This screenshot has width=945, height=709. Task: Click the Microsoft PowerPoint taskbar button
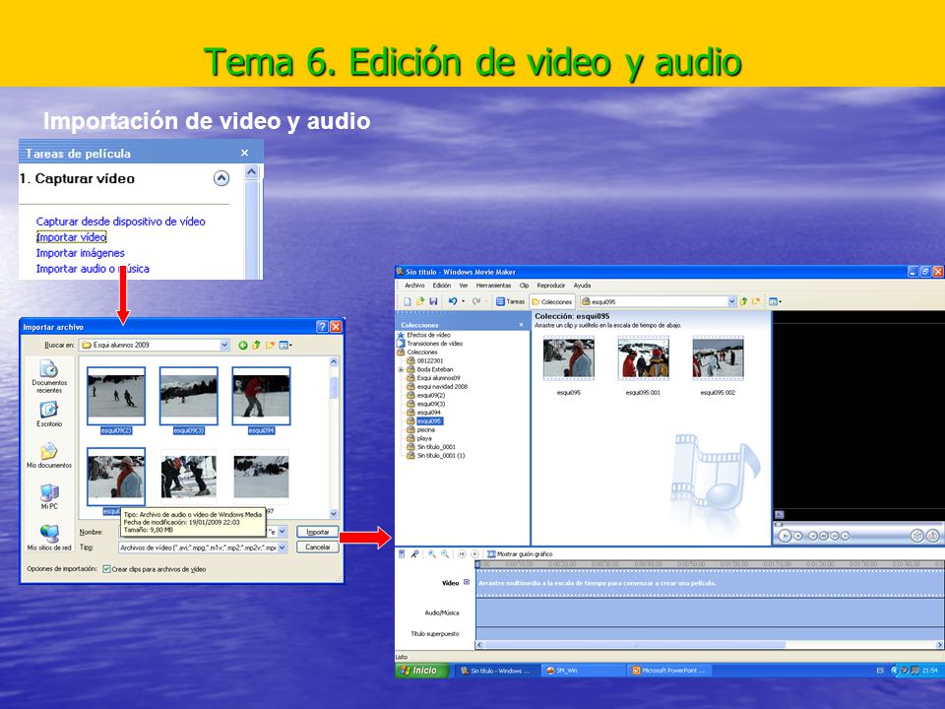pyautogui.click(x=669, y=671)
